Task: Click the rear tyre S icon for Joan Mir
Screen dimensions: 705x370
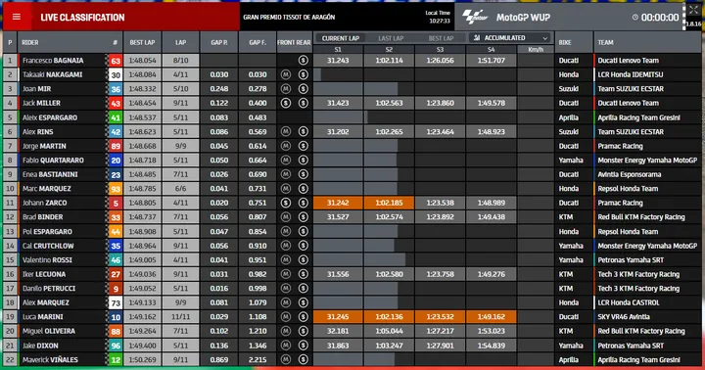Action: coord(303,89)
